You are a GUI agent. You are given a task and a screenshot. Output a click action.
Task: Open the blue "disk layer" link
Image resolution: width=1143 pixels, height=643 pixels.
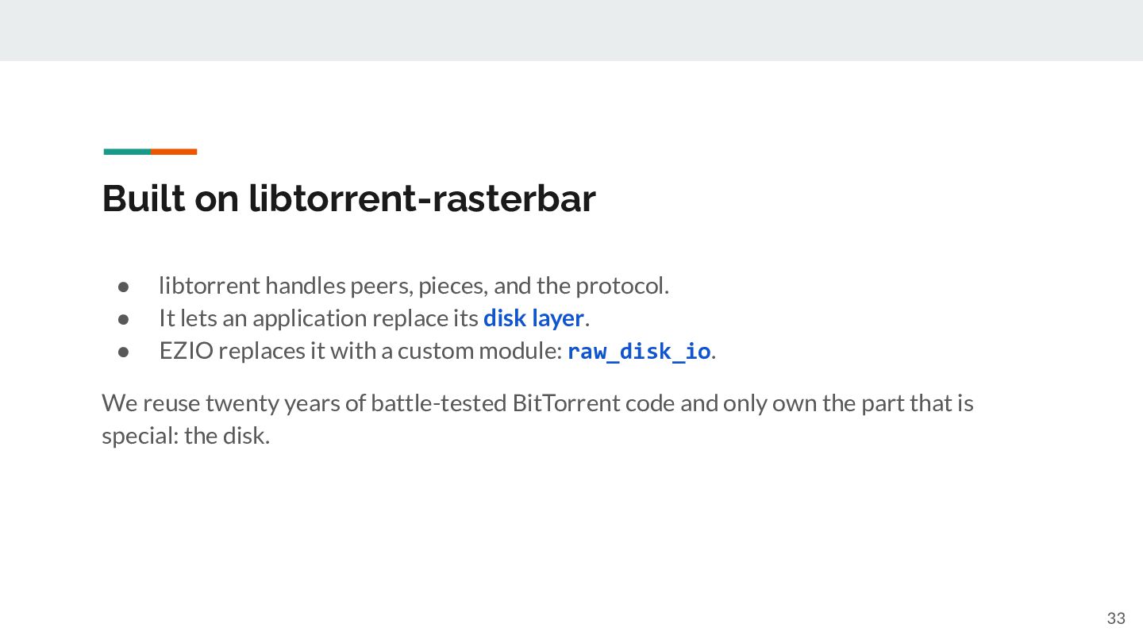click(533, 318)
